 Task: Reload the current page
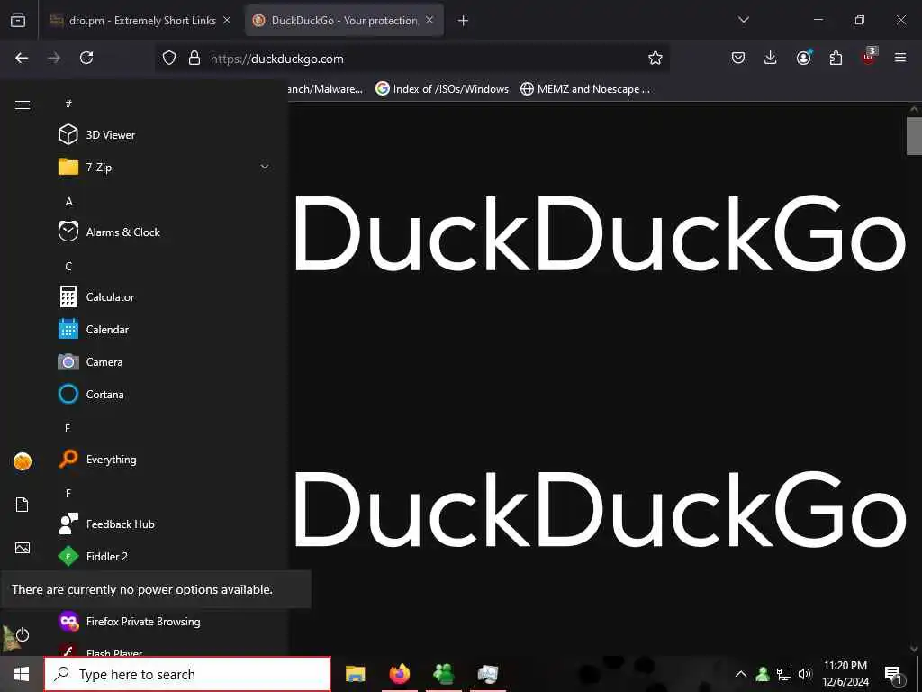[86, 58]
